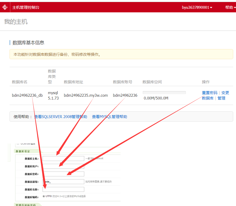The width and height of the screenshot is (236, 206).
Task: Open the byu3637890001 account dropdown
Action: [197, 7]
